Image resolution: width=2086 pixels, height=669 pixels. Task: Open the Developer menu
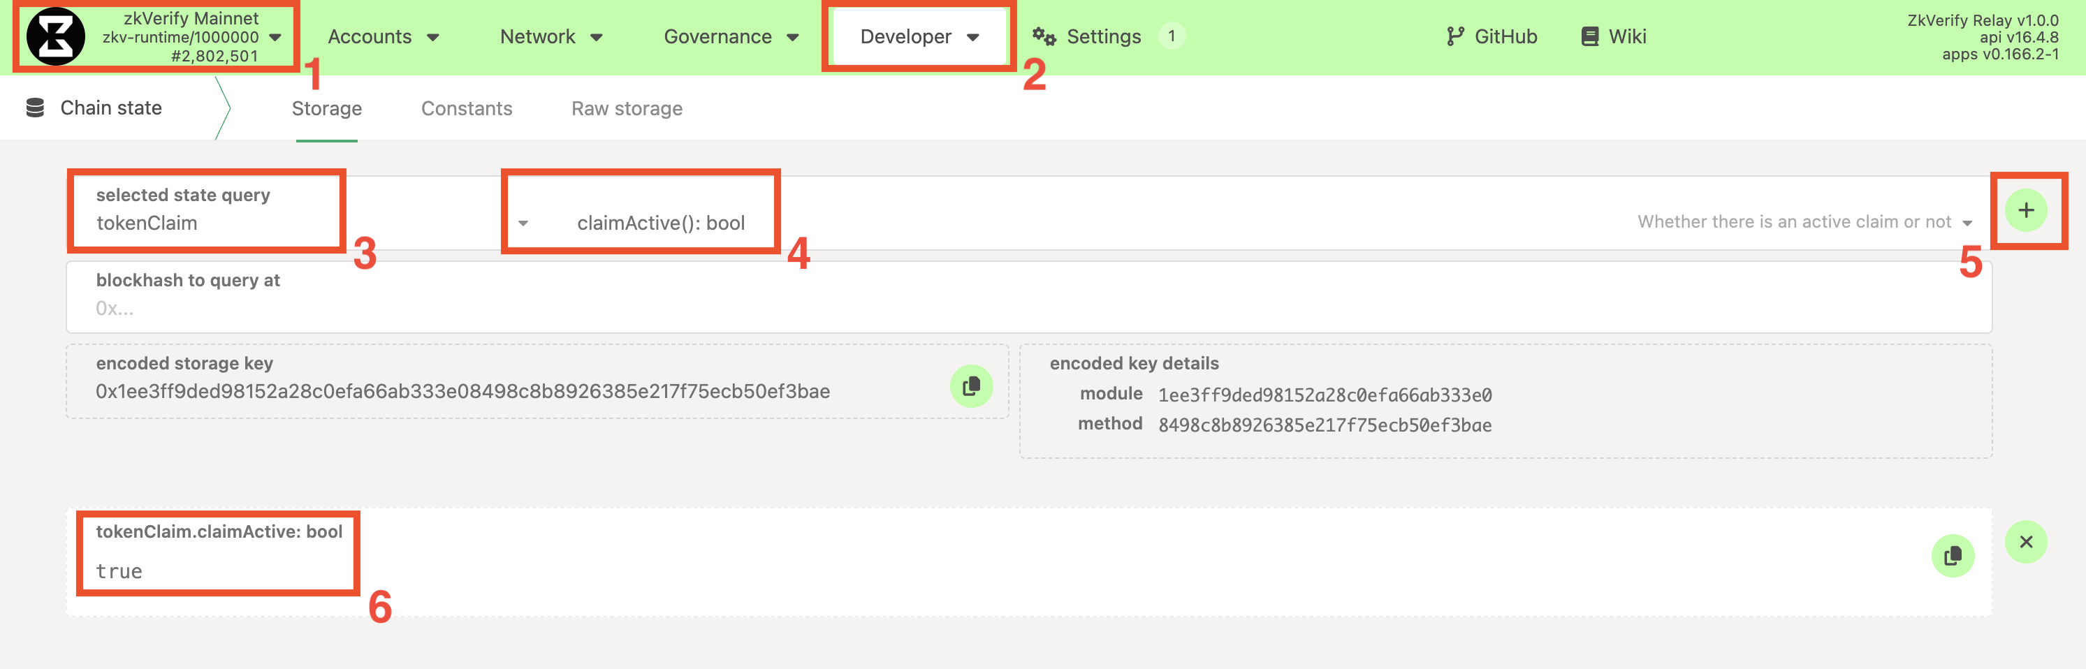(x=919, y=36)
